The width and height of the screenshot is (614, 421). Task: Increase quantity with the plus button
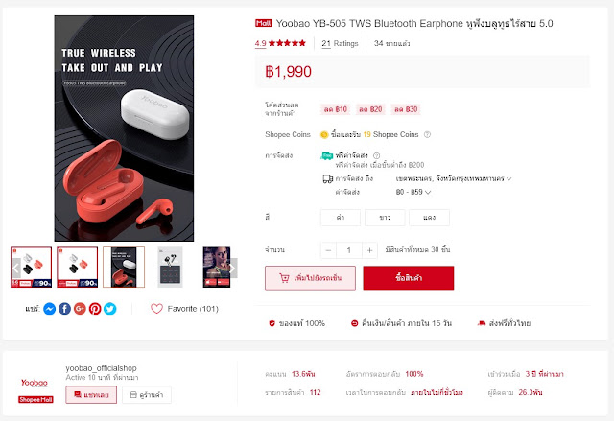[369, 250]
